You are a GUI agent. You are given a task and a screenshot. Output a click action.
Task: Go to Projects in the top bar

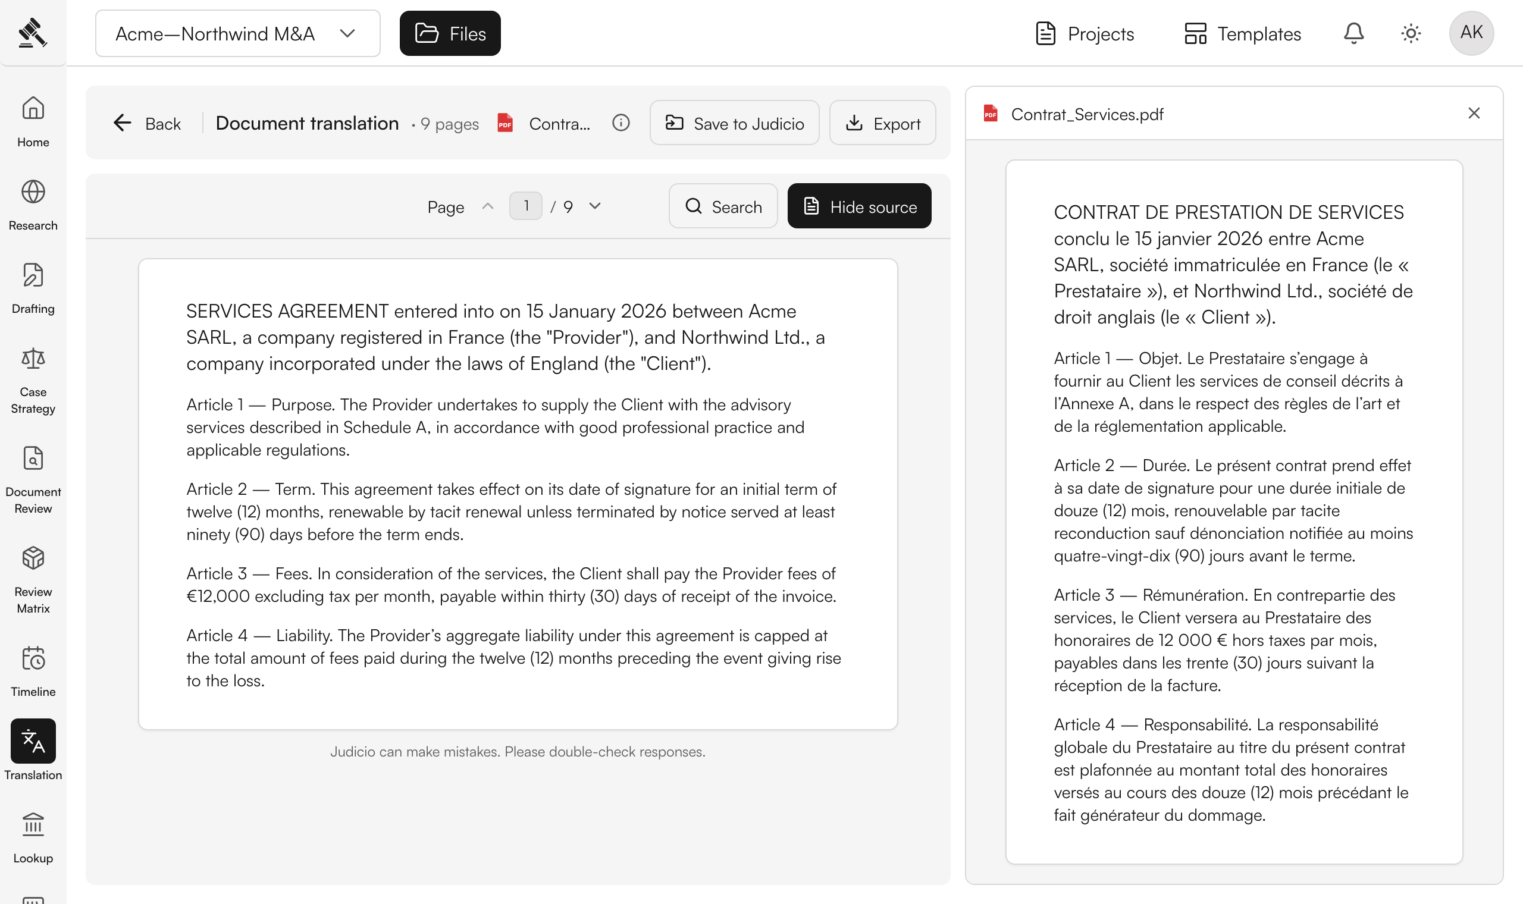[x=1085, y=33]
